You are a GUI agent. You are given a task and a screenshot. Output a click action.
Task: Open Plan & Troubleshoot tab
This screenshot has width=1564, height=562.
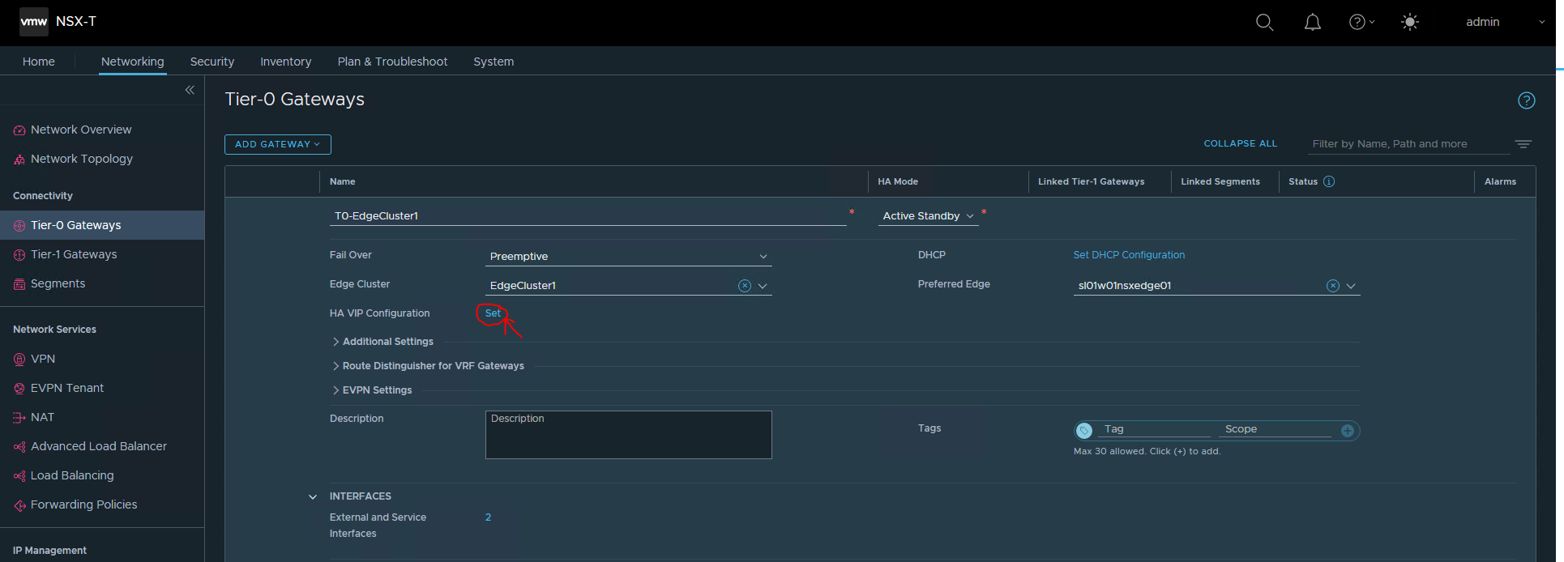pos(392,62)
